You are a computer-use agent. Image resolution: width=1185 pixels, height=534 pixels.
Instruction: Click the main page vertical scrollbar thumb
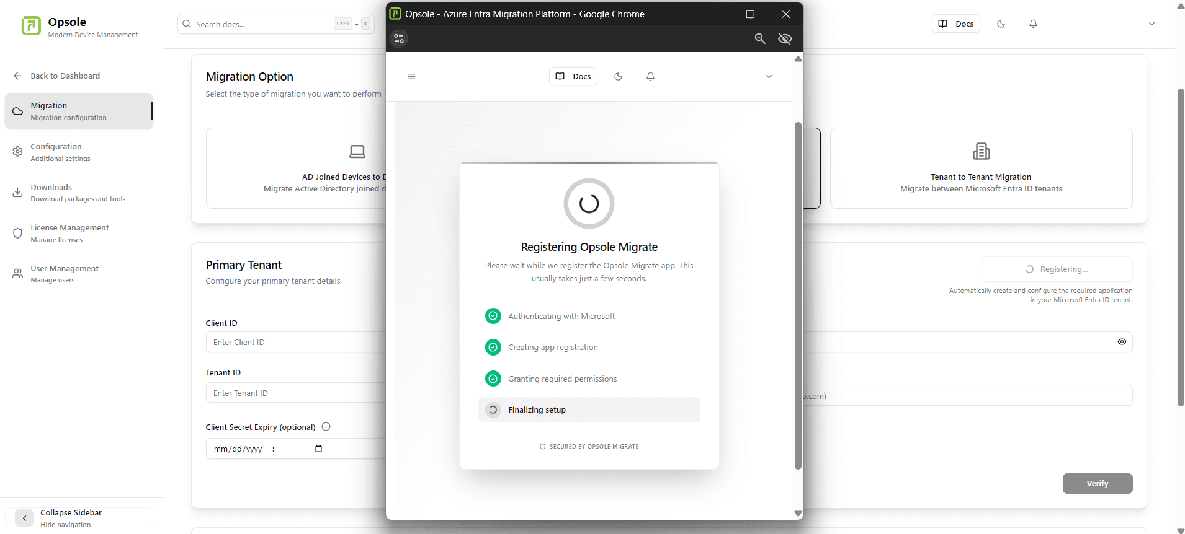click(x=1181, y=248)
